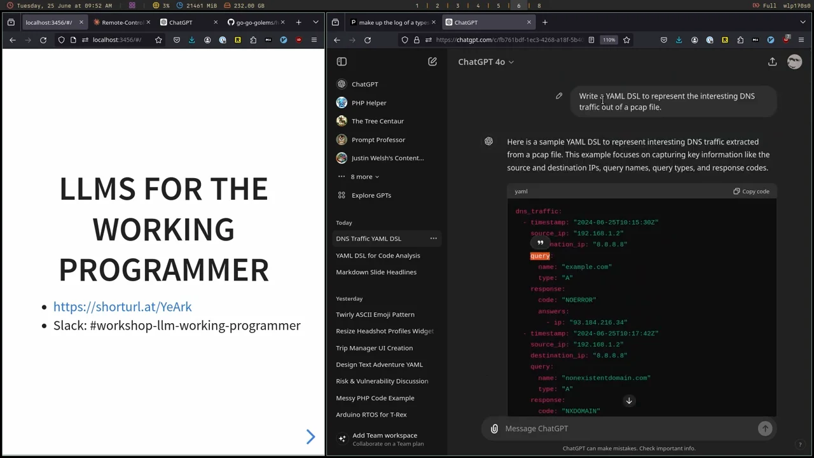The height and width of the screenshot is (458, 814).
Task: Open Explore GPTs
Action: [x=371, y=195]
